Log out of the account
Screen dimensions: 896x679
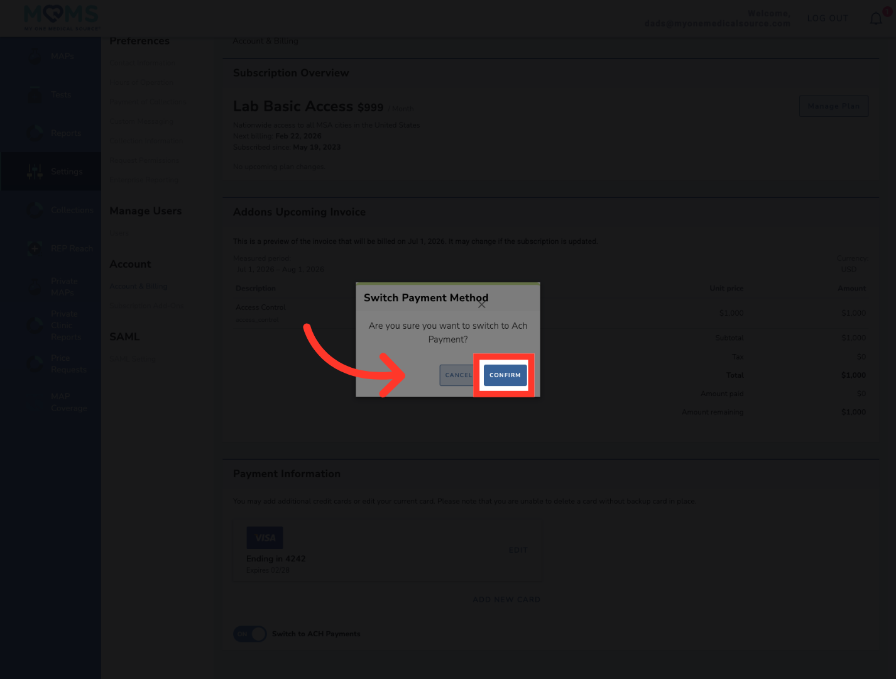[828, 18]
